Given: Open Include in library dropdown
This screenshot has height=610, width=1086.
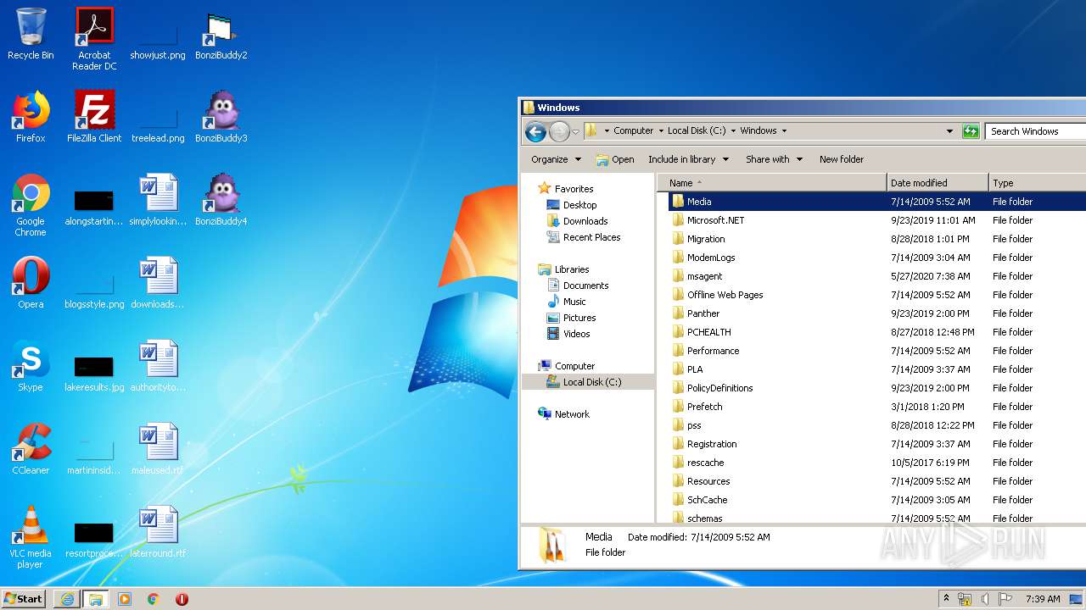Looking at the screenshot, I should pyautogui.click(x=688, y=159).
